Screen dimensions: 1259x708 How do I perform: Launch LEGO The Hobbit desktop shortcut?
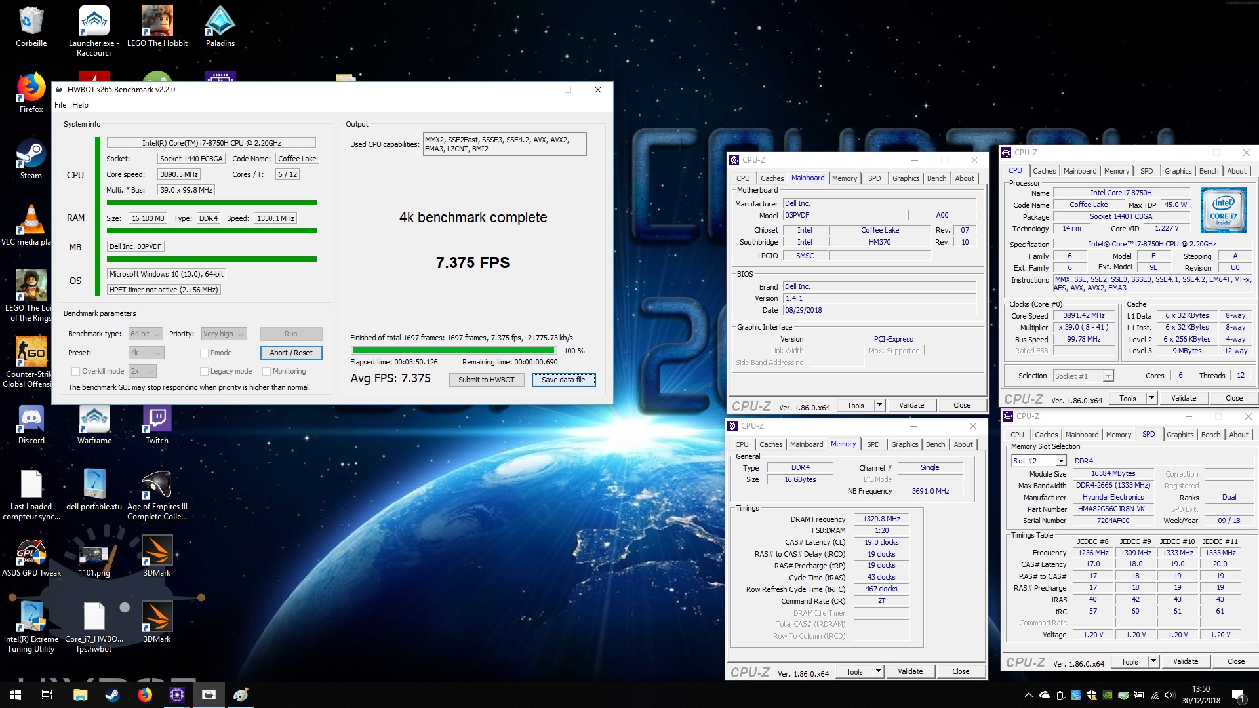[x=157, y=26]
